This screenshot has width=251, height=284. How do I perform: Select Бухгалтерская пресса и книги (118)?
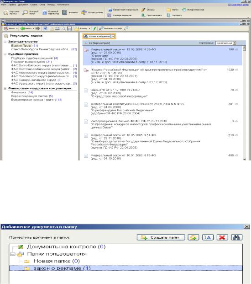coord(37,100)
